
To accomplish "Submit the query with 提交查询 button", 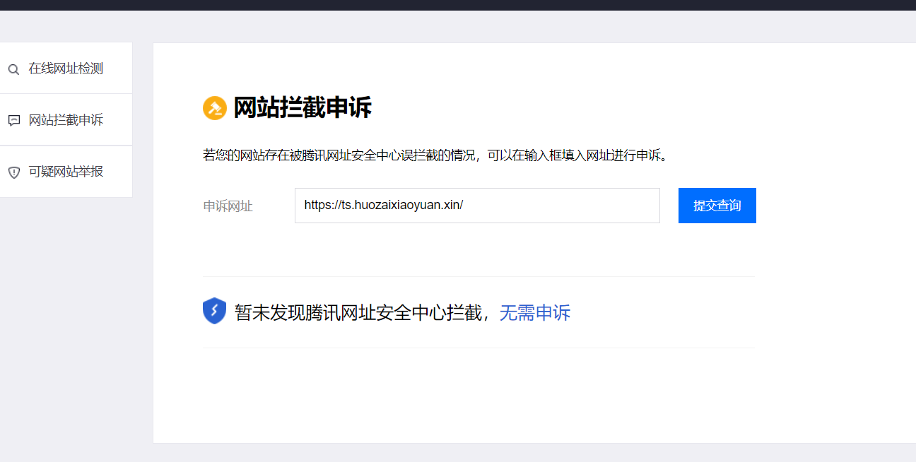I will pos(717,206).
